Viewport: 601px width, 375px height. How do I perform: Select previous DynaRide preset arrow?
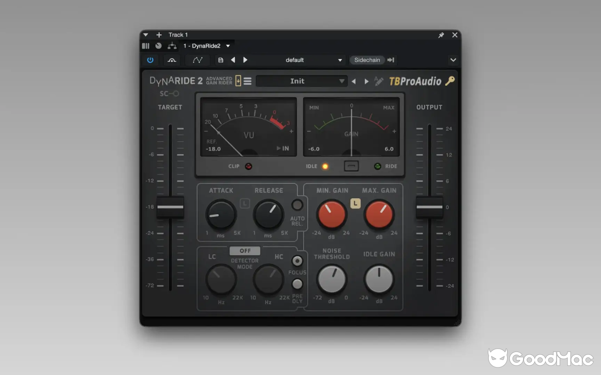tap(354, 82)
